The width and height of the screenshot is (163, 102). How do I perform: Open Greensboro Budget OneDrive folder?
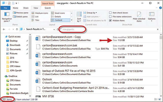tap(17, 93)
